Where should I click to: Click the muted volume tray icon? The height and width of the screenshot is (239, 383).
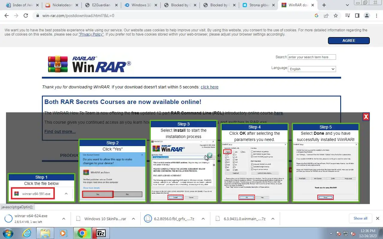[353, 233]
